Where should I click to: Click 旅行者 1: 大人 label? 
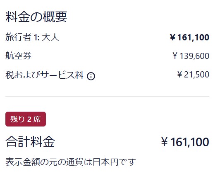[x=32, y=37]
